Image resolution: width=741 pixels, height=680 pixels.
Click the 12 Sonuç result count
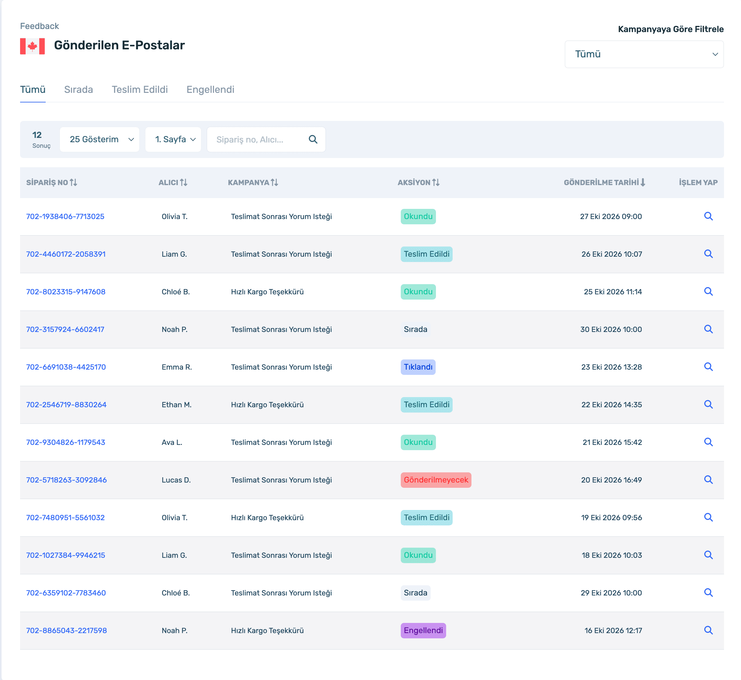[41, 139]
